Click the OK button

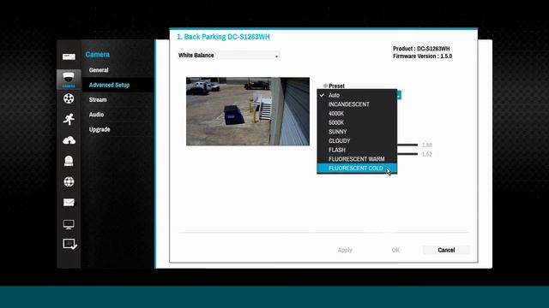tap(395, 250)
